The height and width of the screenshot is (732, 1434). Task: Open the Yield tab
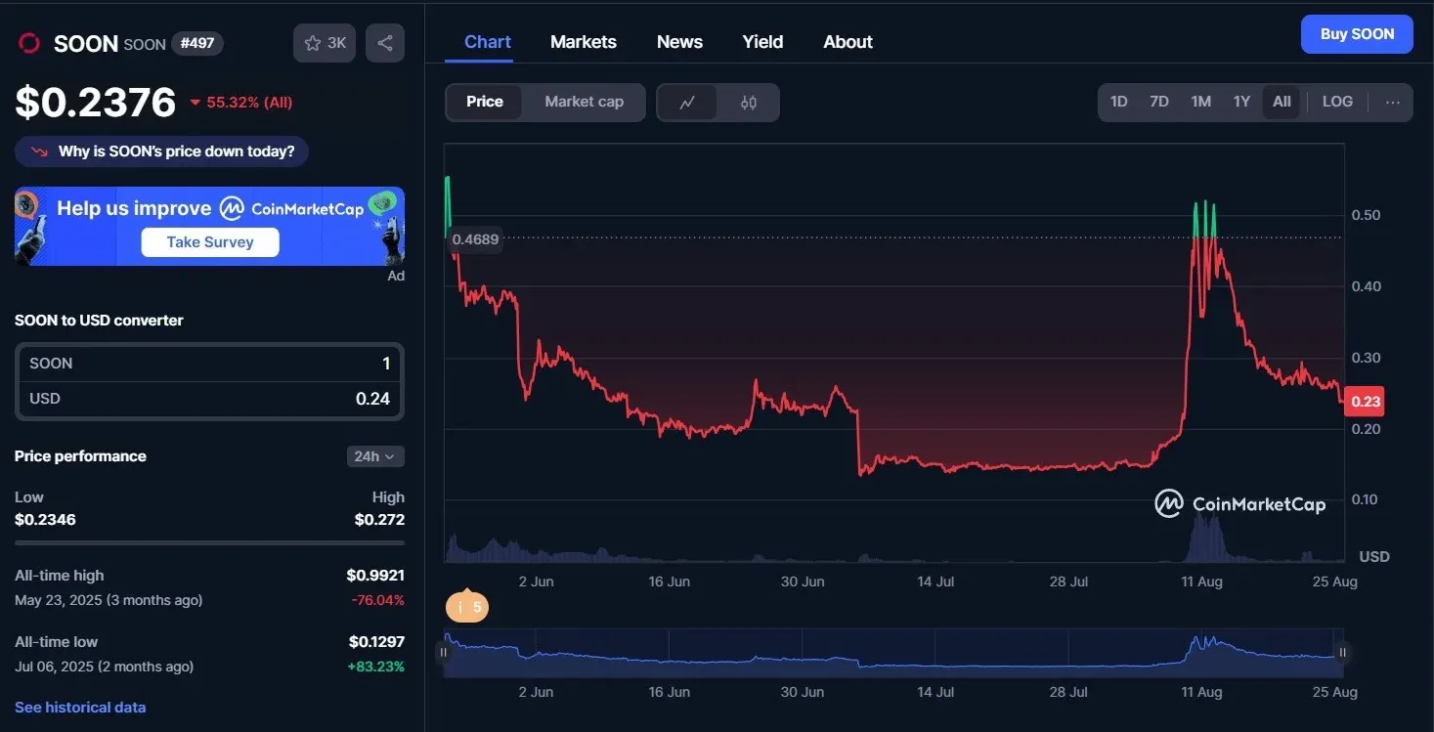click(762, 42)
